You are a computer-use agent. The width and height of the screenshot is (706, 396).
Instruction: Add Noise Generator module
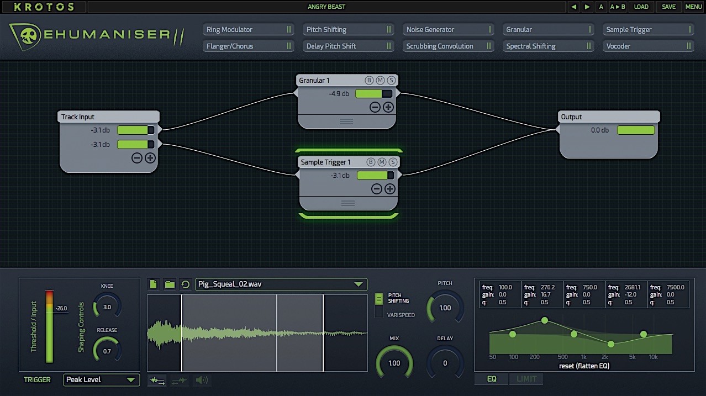(x=449, y=30)
